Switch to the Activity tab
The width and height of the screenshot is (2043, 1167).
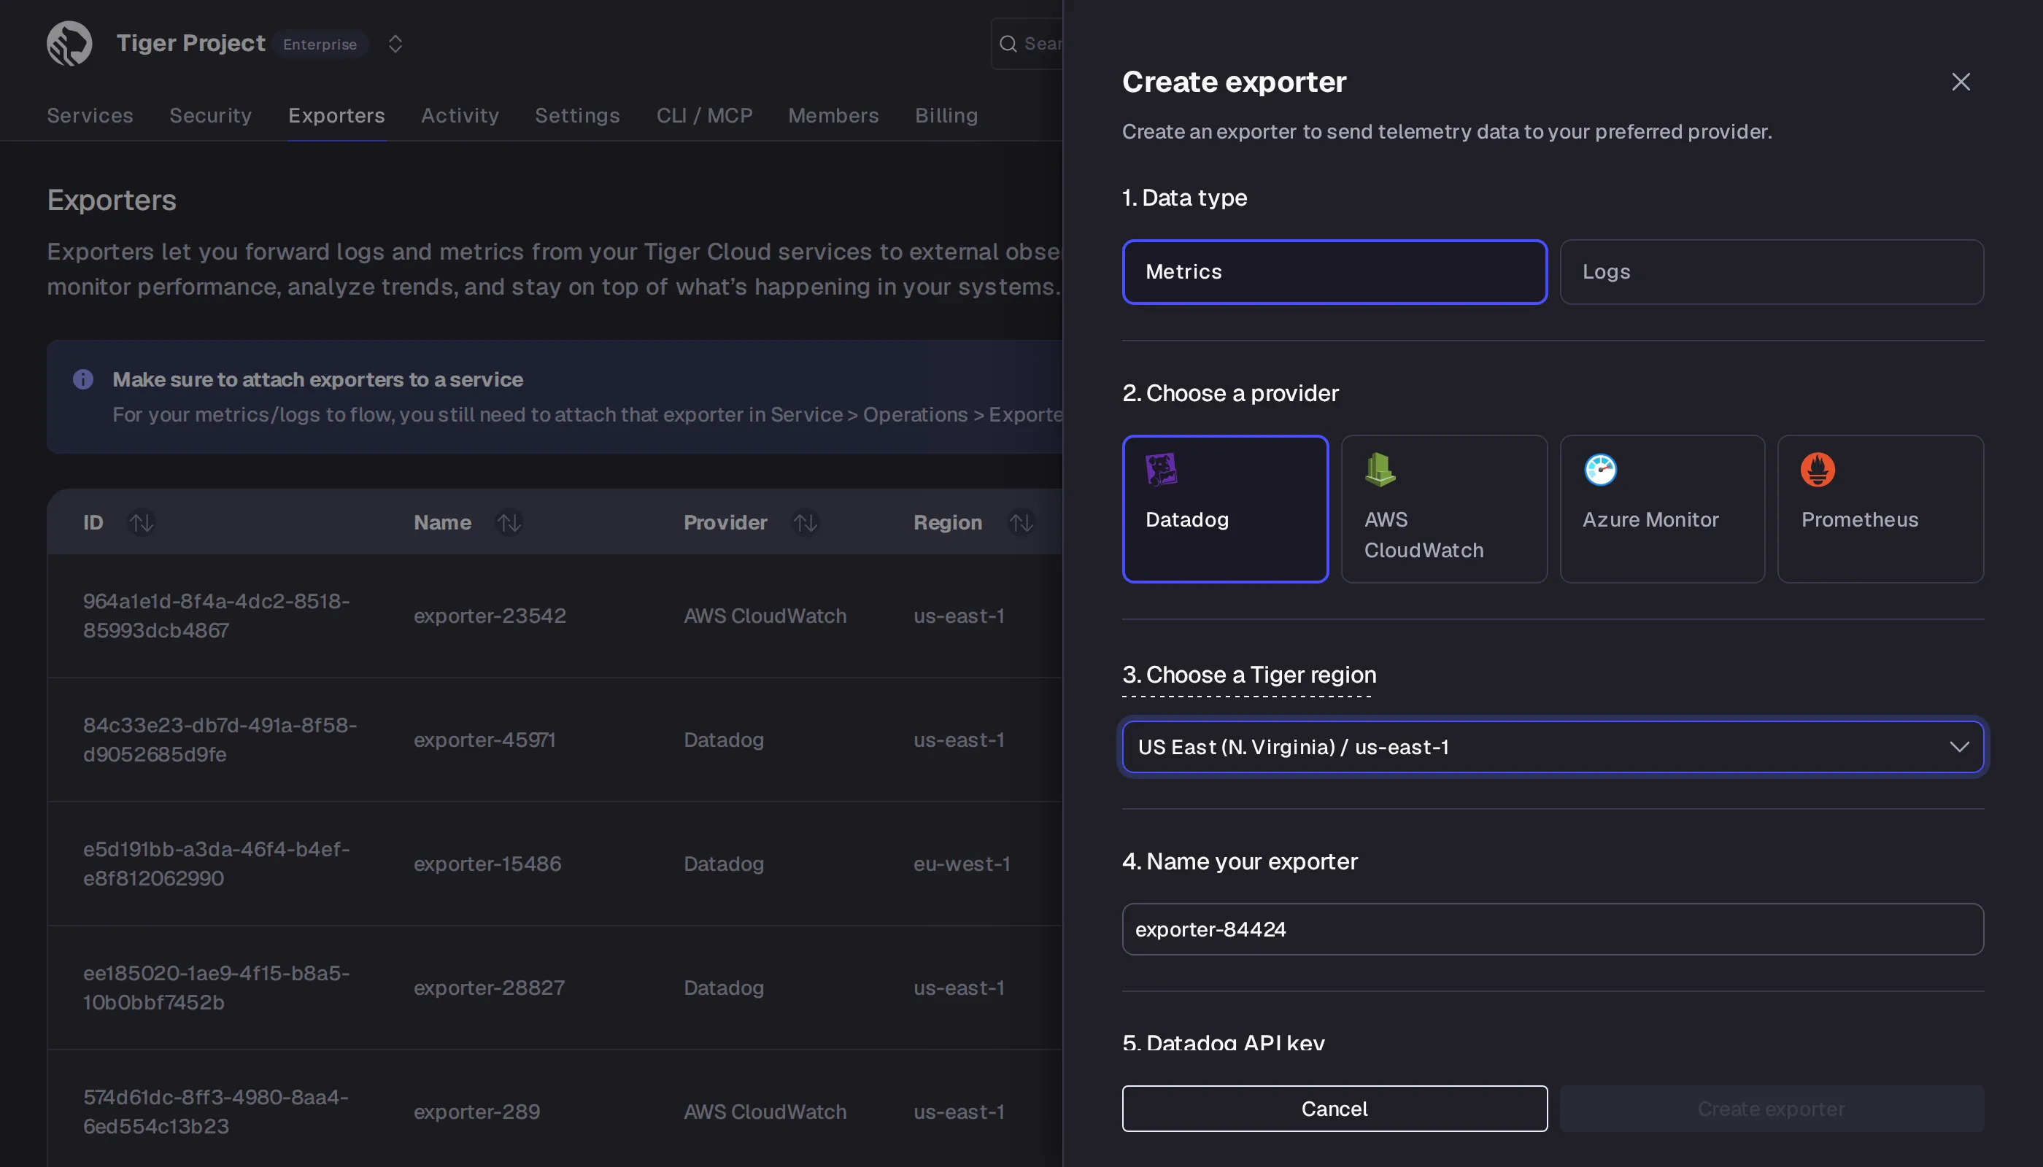(460, 115)
